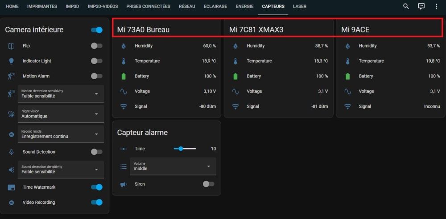Turn on the Siren switch
446x219 pixels.
click(209, 184)
